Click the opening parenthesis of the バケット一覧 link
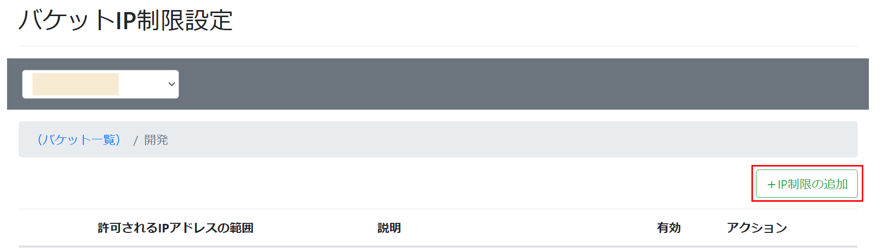The height and width of the screenshot is (248, 887). click(x=39, y=139)
